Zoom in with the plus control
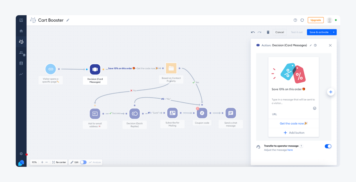 pyautogui.click(x=42, y=162)
